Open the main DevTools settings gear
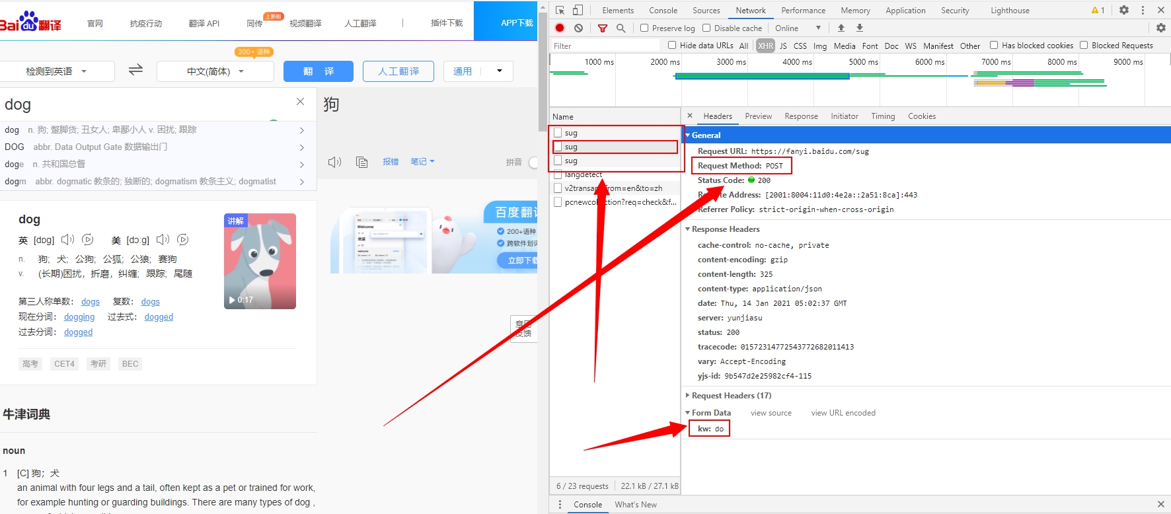1171x514 pixels. [x=1123, y=10]
